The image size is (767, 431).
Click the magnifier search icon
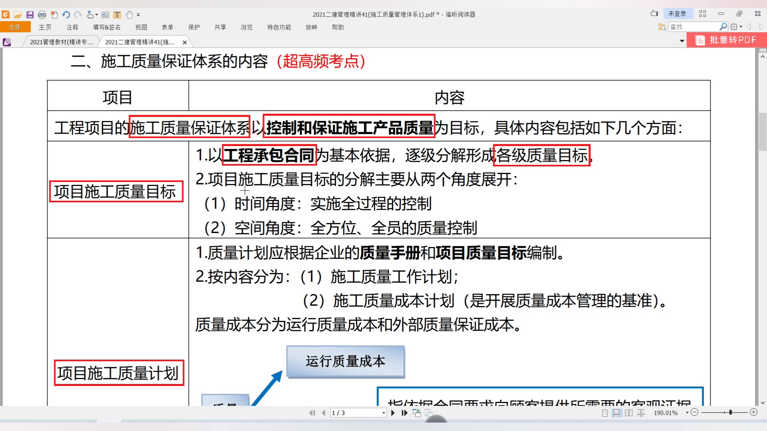pyautogui.click(x=723, y=27)
